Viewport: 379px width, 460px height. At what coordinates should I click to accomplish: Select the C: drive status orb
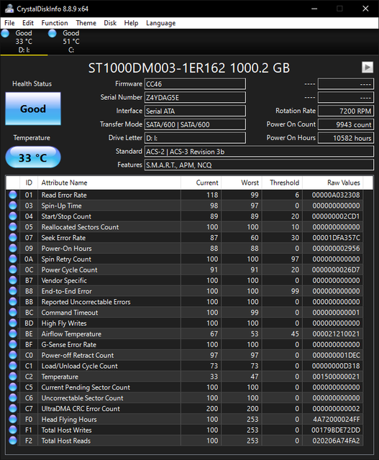[52, 34]
